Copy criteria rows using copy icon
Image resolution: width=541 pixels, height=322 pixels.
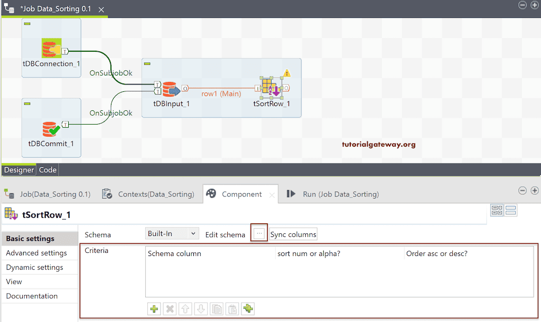[217, 309]
